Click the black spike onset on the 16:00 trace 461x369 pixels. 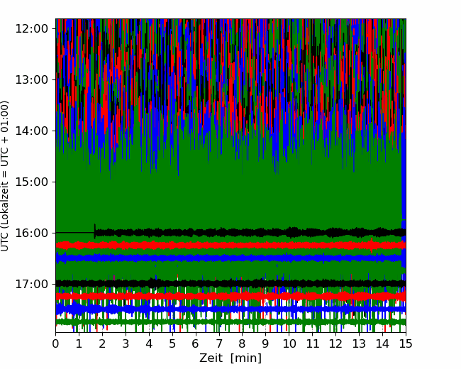(x=94, y=231)
